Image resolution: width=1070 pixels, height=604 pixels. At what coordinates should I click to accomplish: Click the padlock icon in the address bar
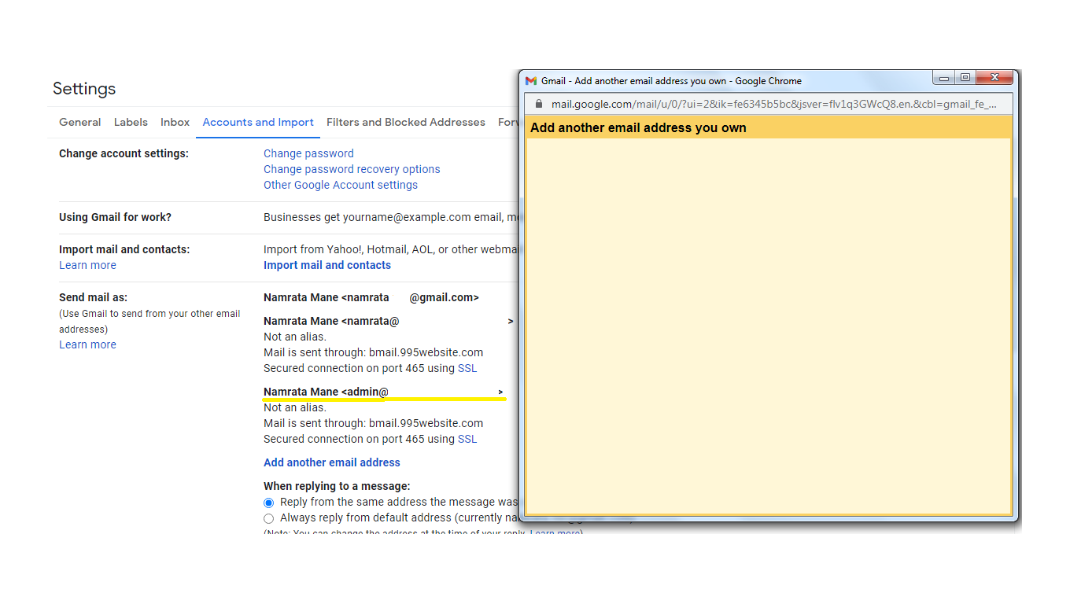point(539,104)
